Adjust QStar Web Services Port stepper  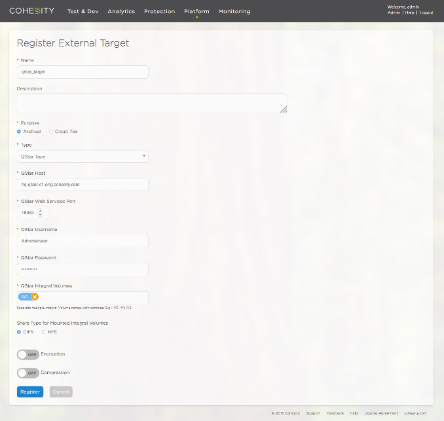pyautogui.click(x=41, y=213)
